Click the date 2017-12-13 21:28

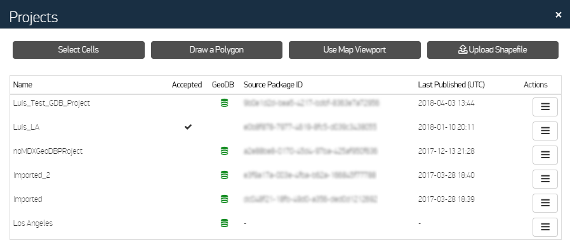(446, 151)
